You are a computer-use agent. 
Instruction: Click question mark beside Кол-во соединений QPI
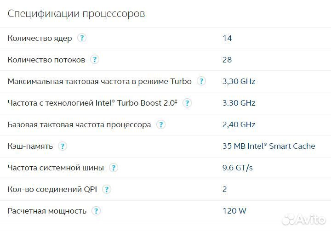(107, 189)
